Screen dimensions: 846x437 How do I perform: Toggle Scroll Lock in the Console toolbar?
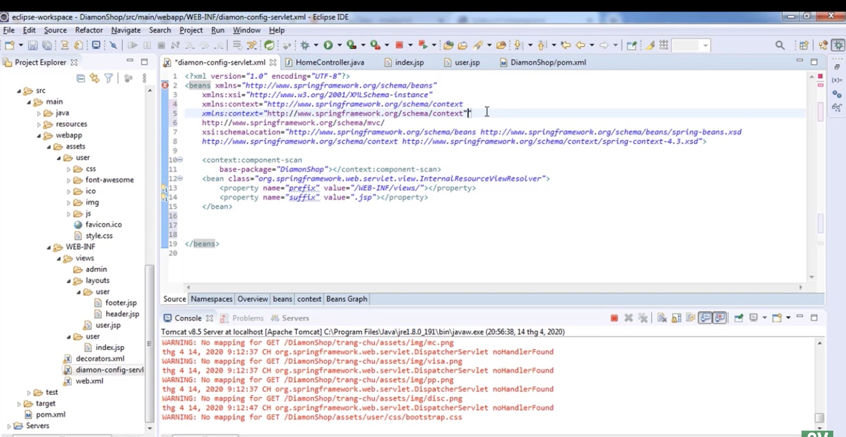point(676,318)
